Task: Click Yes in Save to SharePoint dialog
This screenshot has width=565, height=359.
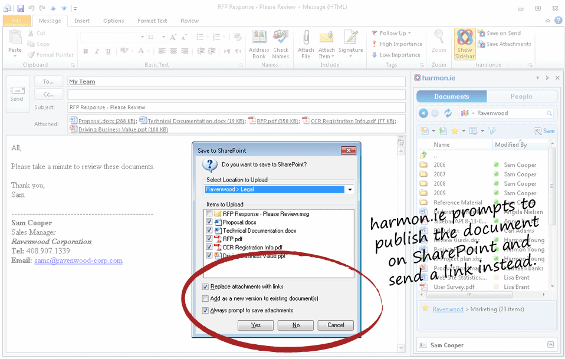Action: pos(255,325)
